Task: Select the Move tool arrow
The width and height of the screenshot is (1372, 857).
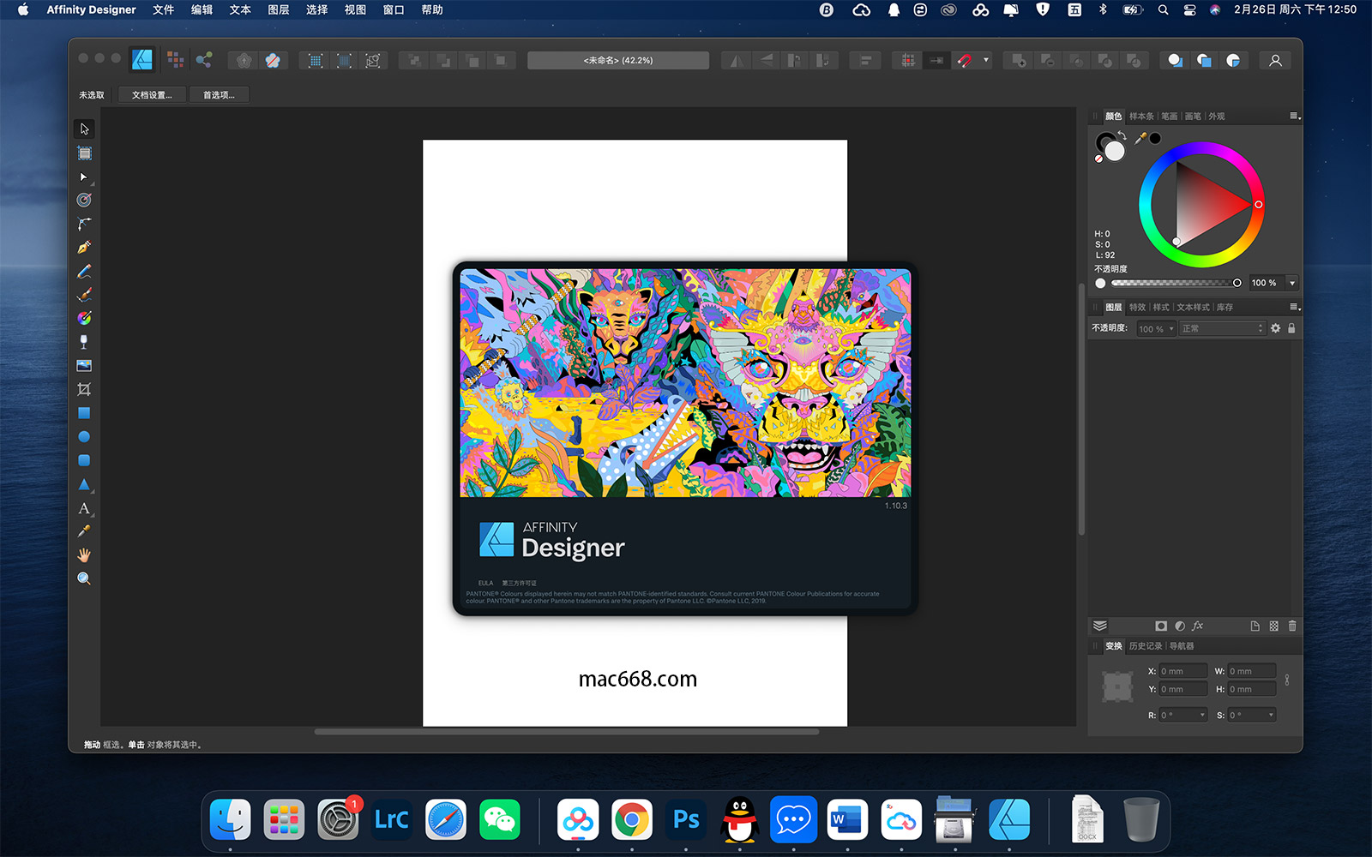Action: pyautogui.click(x=84, y=129)
